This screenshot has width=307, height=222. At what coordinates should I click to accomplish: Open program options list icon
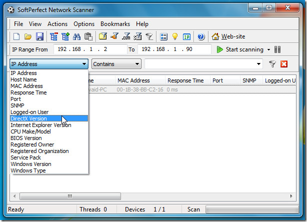point(163,36)
